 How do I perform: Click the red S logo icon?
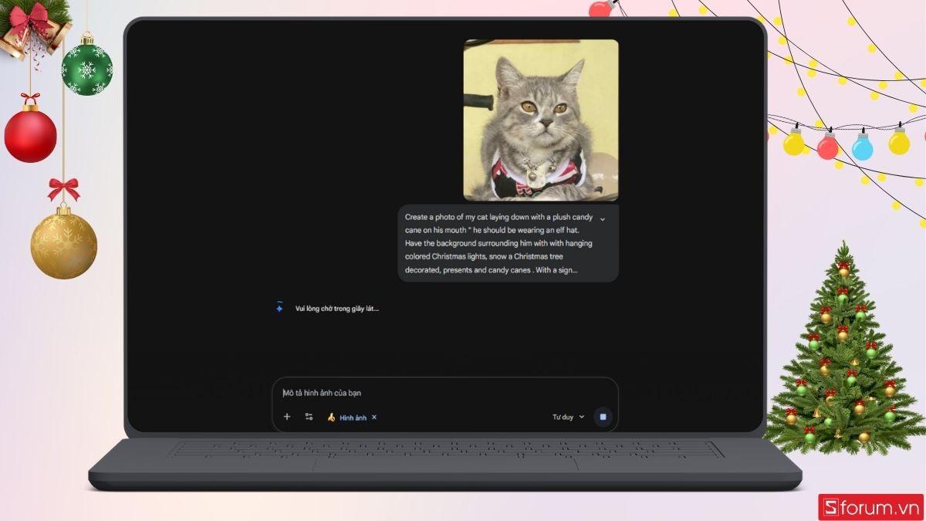point(830,507)
